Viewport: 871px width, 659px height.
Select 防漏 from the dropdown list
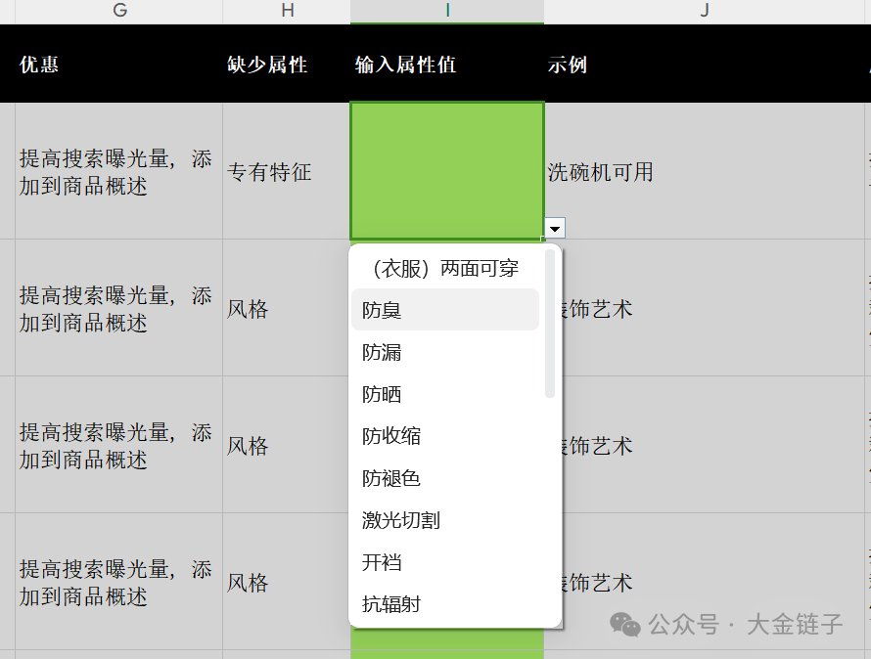tap(445, 352)
